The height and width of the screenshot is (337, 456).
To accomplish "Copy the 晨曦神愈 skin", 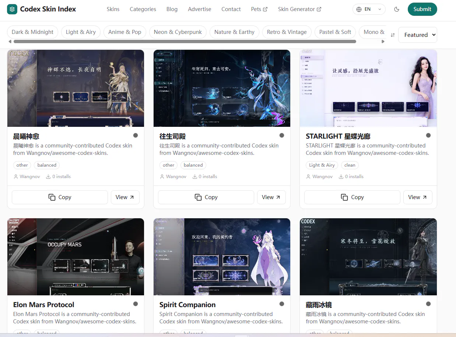I will pyautogui.click(x=60, y=197).
